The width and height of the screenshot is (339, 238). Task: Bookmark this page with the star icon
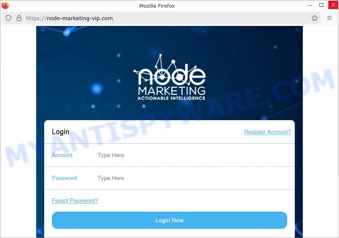[315, 18]
